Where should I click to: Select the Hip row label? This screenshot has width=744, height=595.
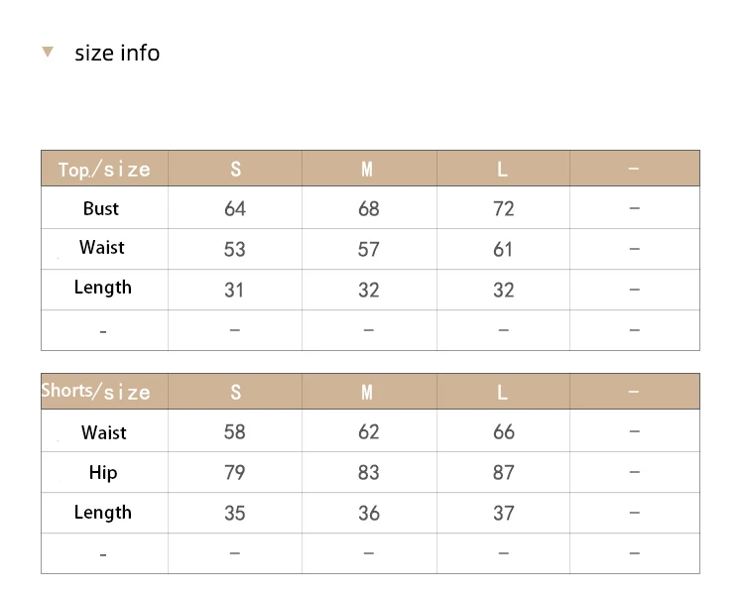(103, 473)
